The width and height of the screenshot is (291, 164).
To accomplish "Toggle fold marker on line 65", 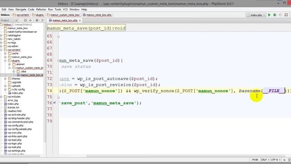I will coord(59,36).
